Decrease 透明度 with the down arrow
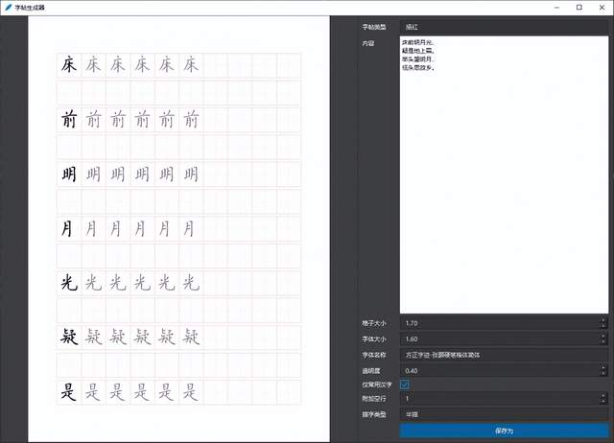 click(x=603, y=372)
